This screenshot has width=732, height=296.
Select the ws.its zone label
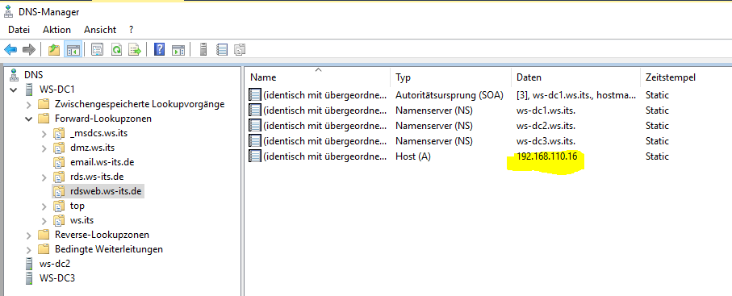pyautogui.click(x=82, y=220)
